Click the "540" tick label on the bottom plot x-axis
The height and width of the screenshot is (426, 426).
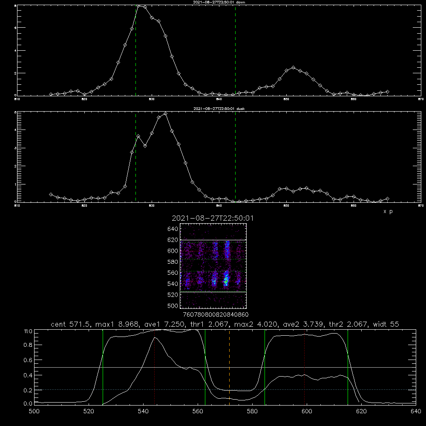(143, 412)
